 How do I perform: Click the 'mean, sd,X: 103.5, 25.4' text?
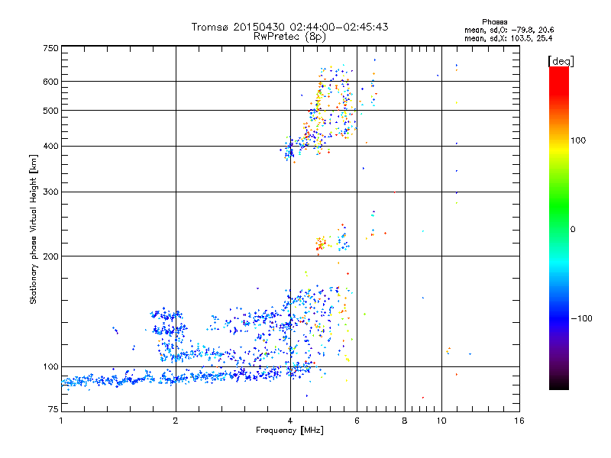508,38
